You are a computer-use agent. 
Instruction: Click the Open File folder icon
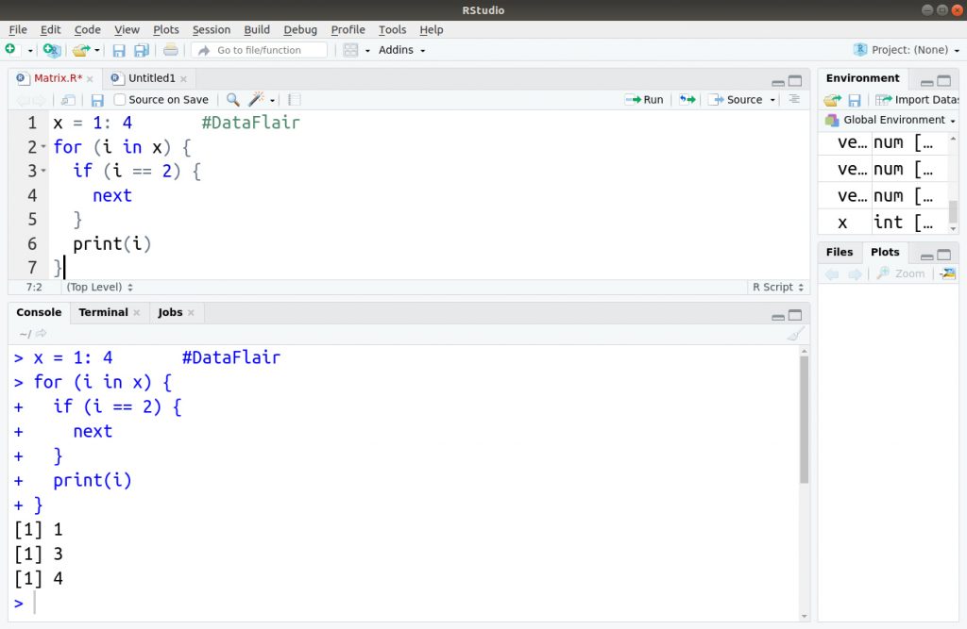pos(81,50)
